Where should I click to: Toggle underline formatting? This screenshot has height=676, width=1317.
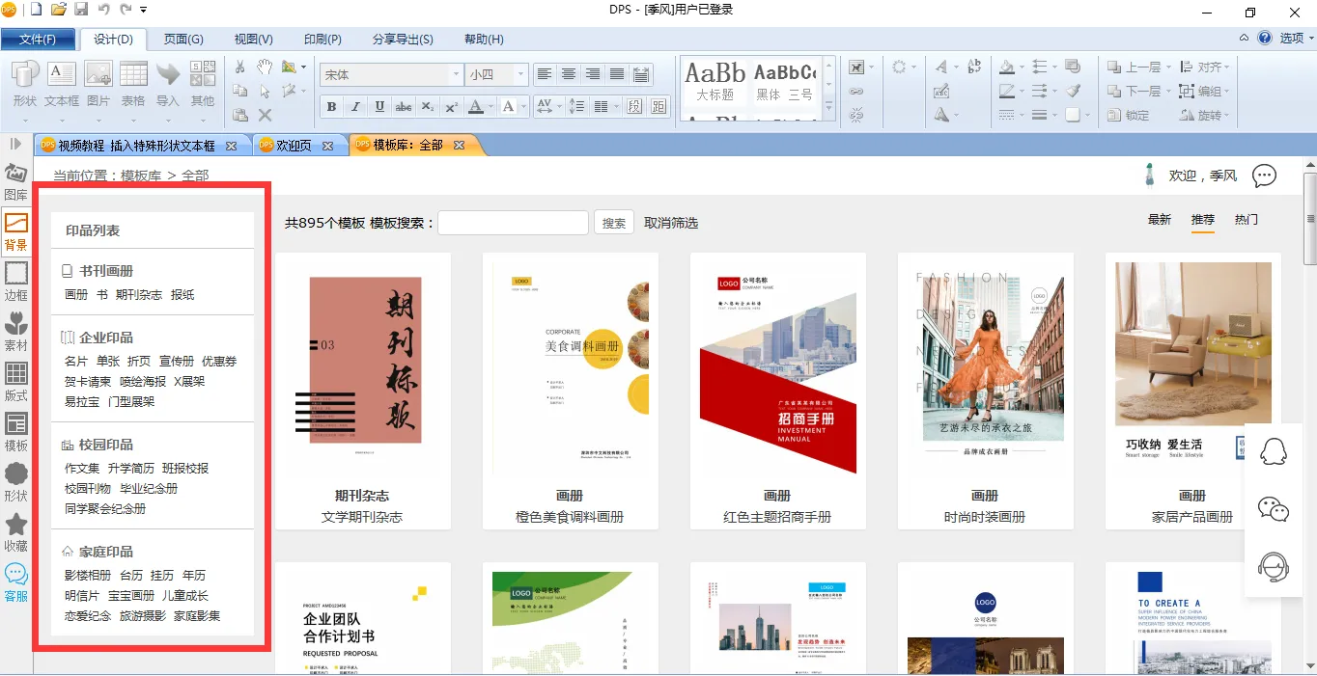(379, 106)
